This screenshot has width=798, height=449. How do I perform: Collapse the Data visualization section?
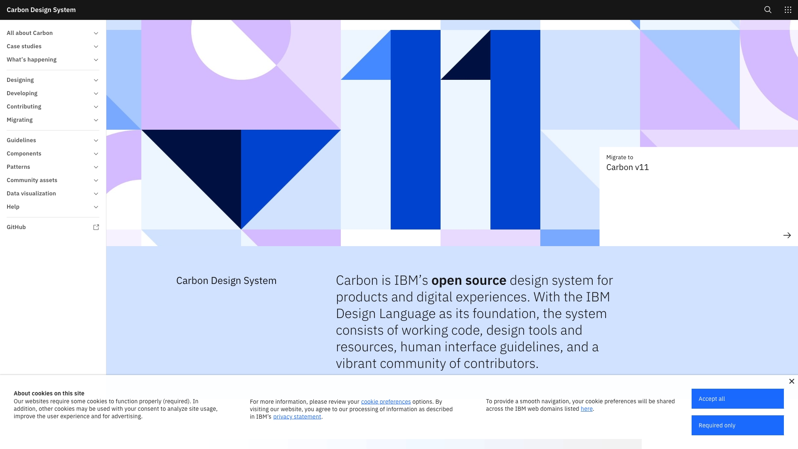(x=96, y=193)
